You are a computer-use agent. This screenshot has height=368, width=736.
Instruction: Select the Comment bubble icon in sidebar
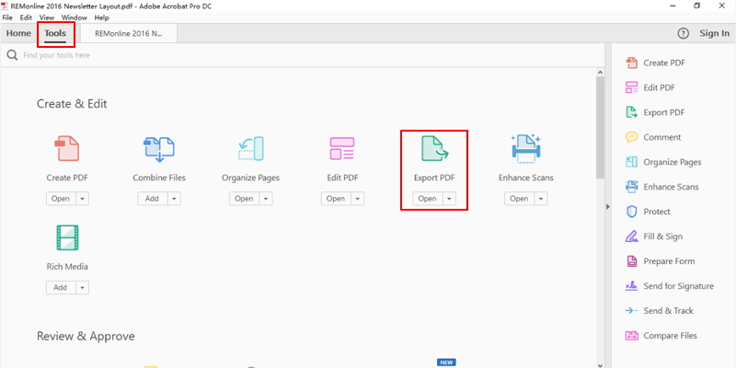point(632,137)
